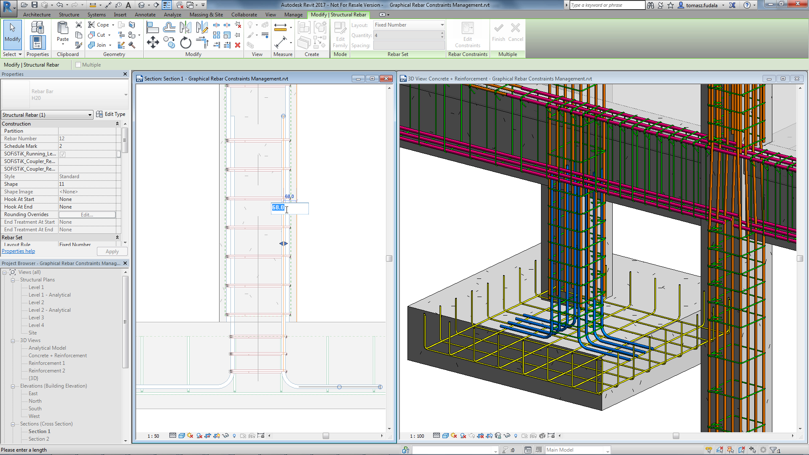Click the Properties help link
Screen dimensions: 809x455
click(x=18, y=251)
